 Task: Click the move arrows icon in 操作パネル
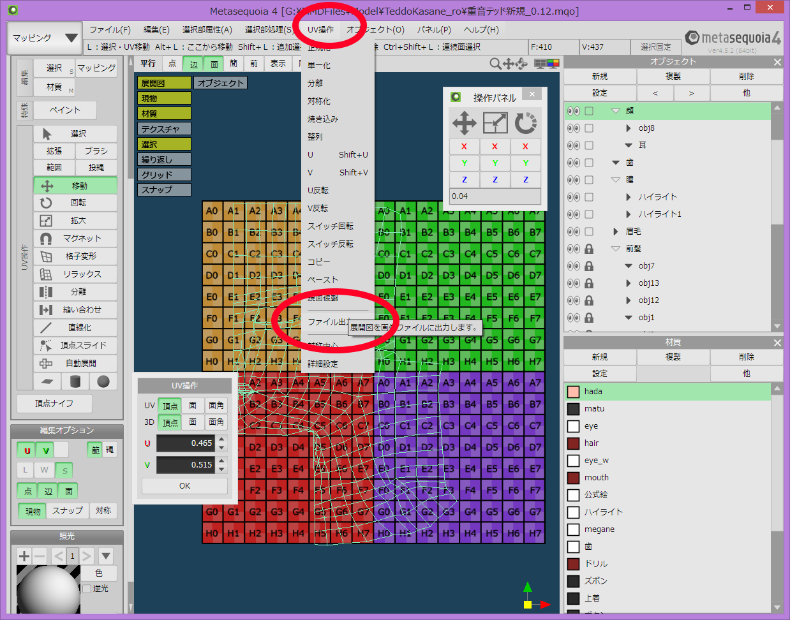click(x=465, y=122)
